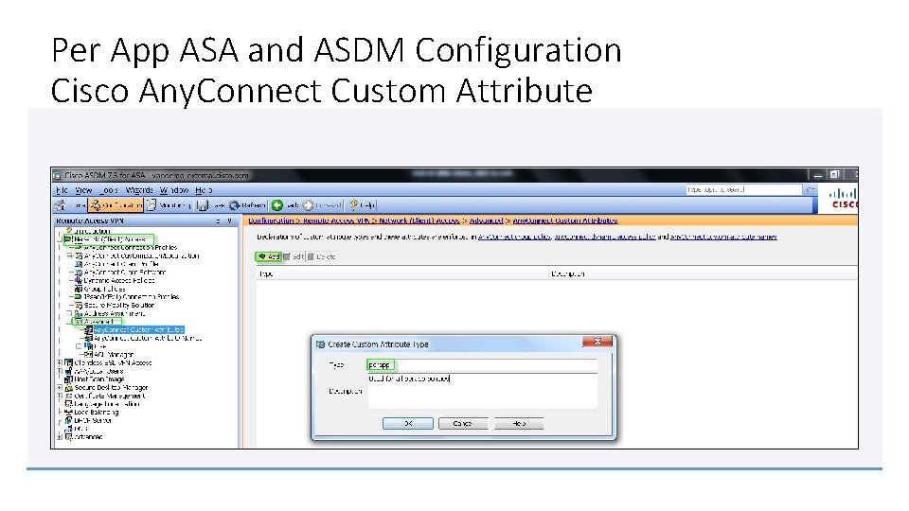
Task: Click Type column header in table
Action: tap(402, 273)
